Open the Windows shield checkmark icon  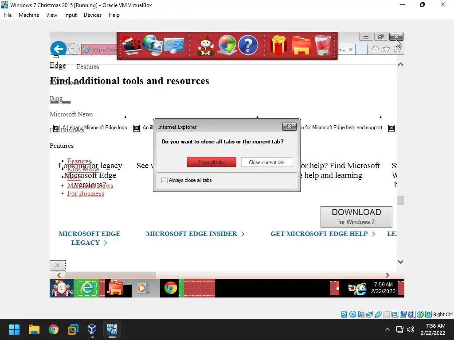[227, 45]
